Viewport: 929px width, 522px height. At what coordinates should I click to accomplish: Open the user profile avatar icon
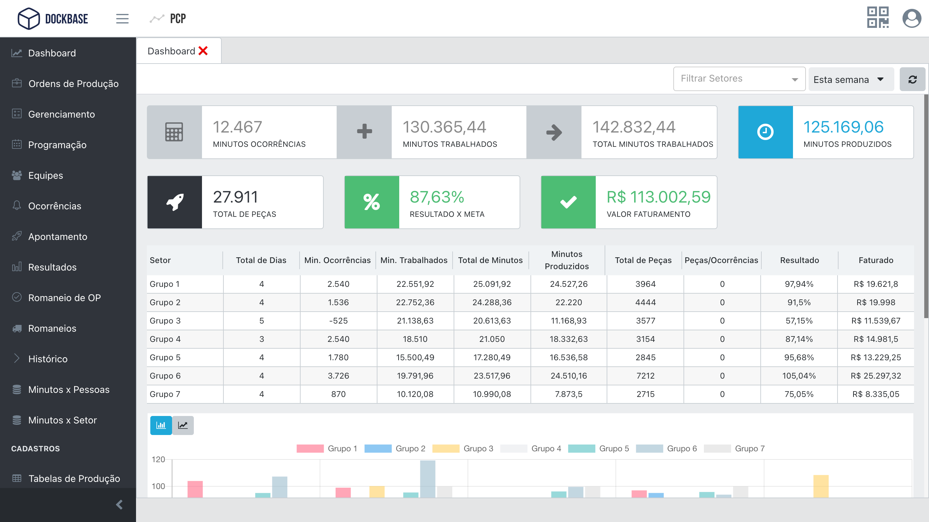(x=911, y=18)
